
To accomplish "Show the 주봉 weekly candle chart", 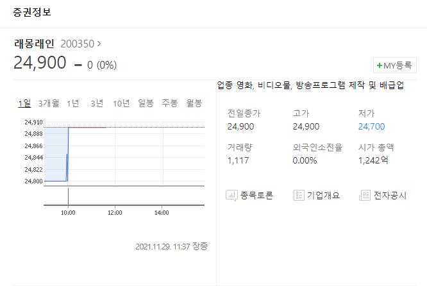I will (170, 103).
